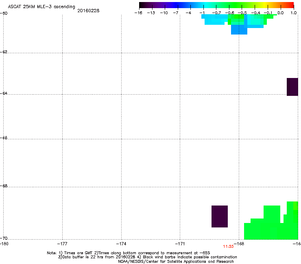This screenshot has width=301, height=264.
Task: Click the color bar label "-0.7"
Action: pos(216,13)
